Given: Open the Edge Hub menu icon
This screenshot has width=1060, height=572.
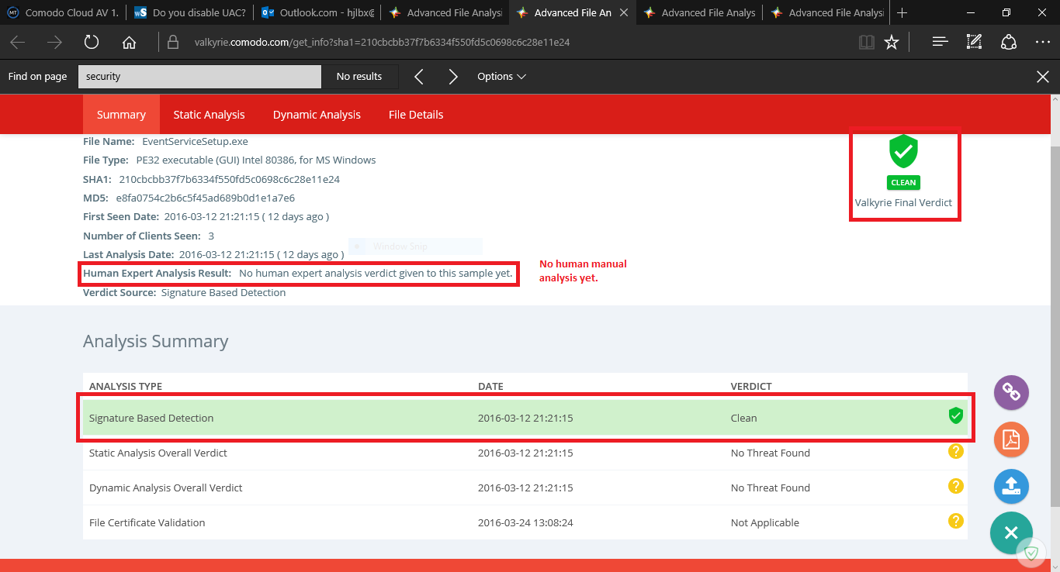Looking at the screenshot, I should (940, 43).
